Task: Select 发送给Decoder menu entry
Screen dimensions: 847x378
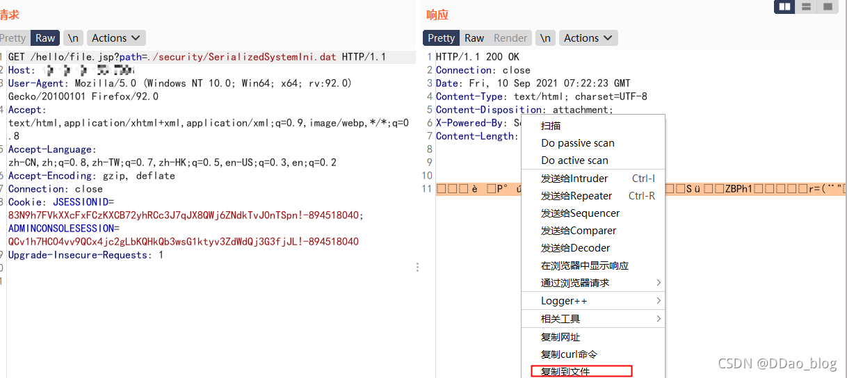Action: click(593, 248)
